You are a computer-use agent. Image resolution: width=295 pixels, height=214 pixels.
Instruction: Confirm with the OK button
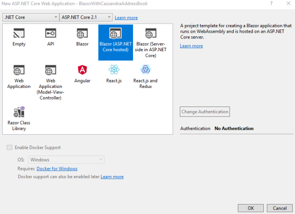(251, 208)
